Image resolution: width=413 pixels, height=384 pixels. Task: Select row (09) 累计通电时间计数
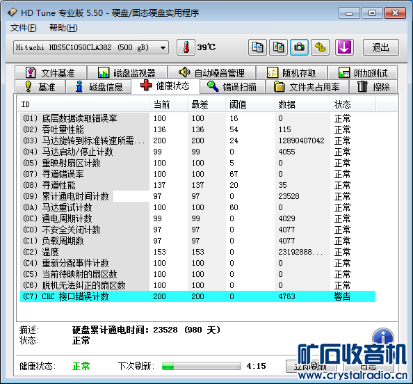pyautogui.click(x=197, y=196)
